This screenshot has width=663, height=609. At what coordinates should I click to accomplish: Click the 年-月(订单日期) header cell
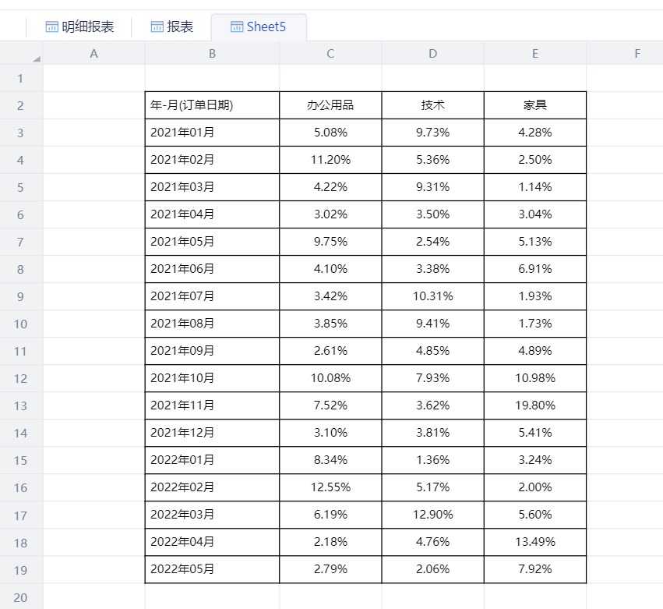tap(212, 105)
